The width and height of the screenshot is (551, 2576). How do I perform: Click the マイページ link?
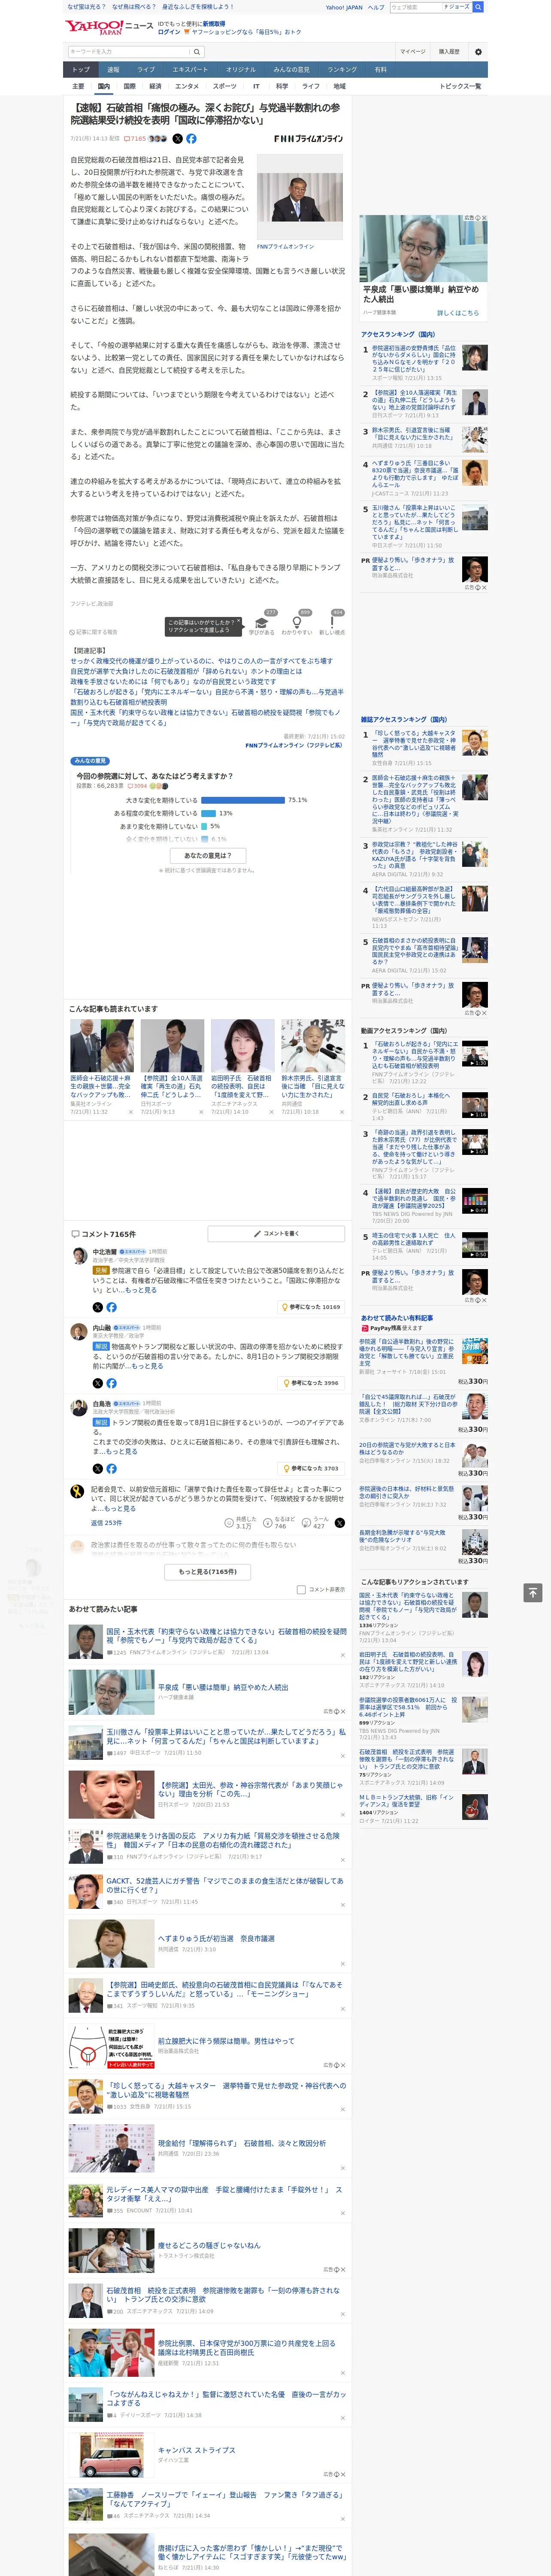click(413, 52)
